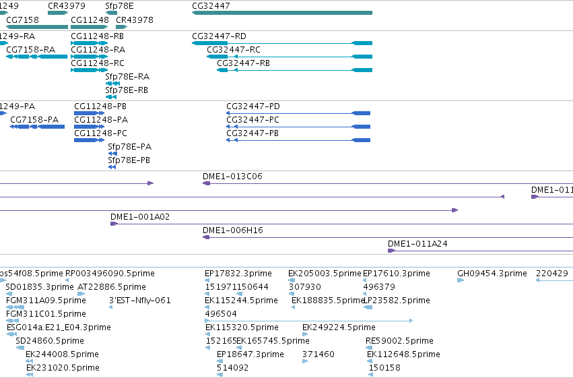573x378 pixels.
Task: Select the Sfp78E-RA transcript arrow glyph
Action: pos(112,84)
